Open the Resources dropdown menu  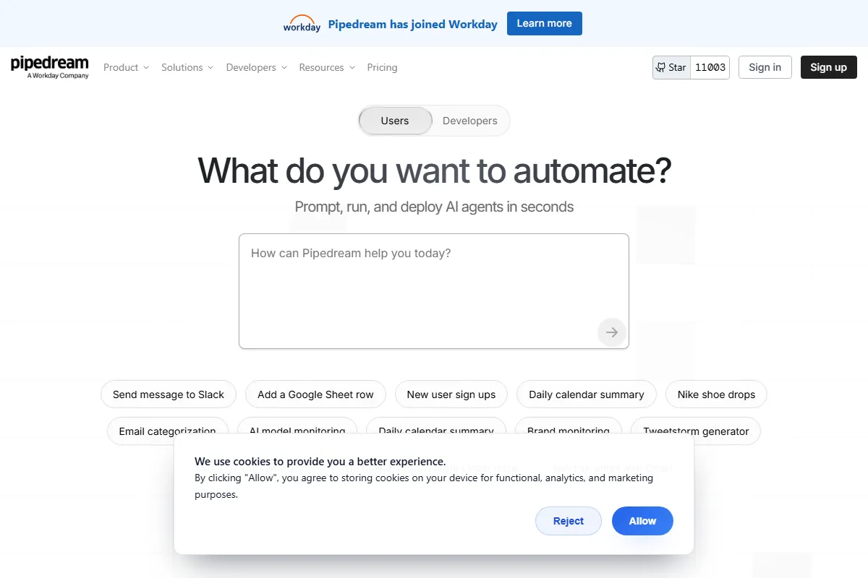(327, 67)
